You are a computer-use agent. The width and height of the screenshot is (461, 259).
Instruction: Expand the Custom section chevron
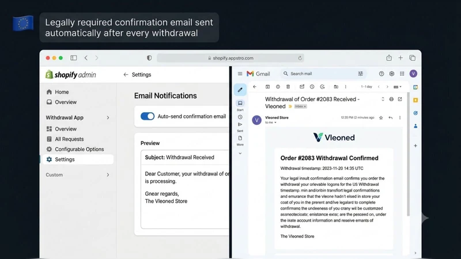point(108,175)
